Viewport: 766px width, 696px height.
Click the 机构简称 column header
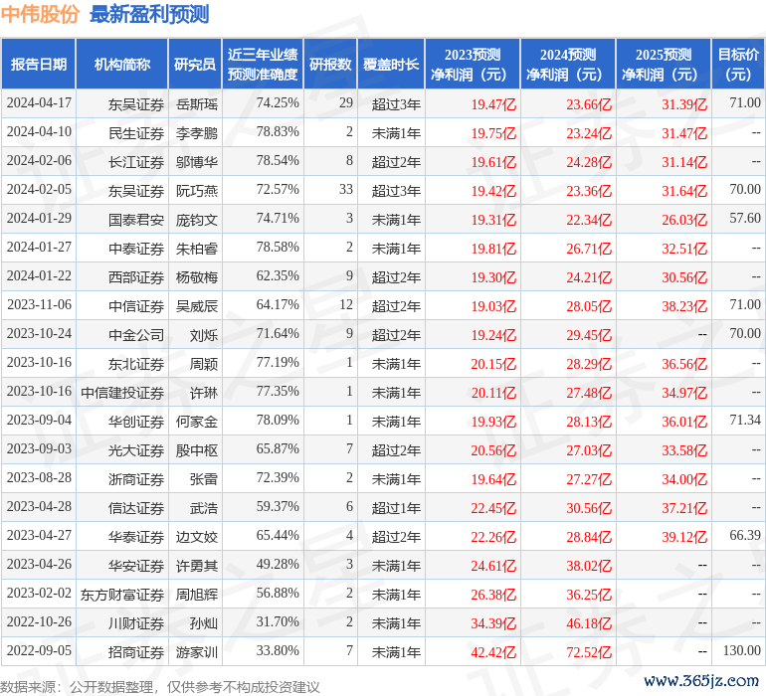[122, 64]
